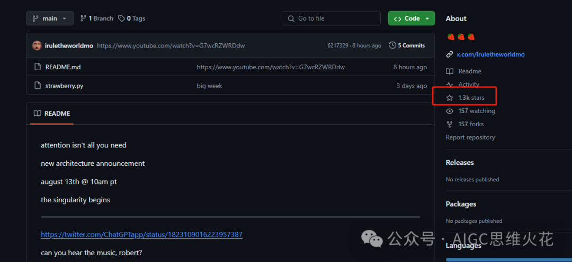This screenshot has height=262, width=572.
Task: Open the 157 forks link
Action: 471,124
